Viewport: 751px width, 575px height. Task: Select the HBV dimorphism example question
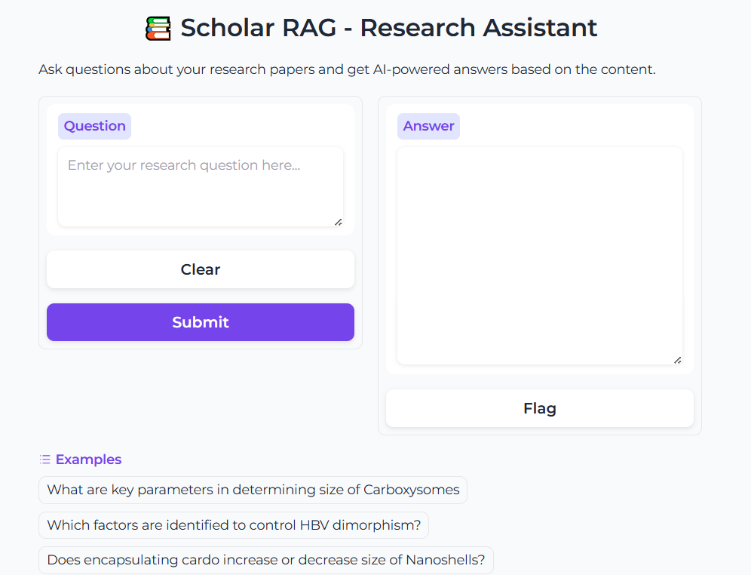[x=234, y=525]
